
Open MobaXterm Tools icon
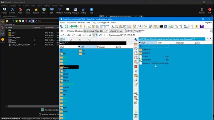(x=20, y=11)
